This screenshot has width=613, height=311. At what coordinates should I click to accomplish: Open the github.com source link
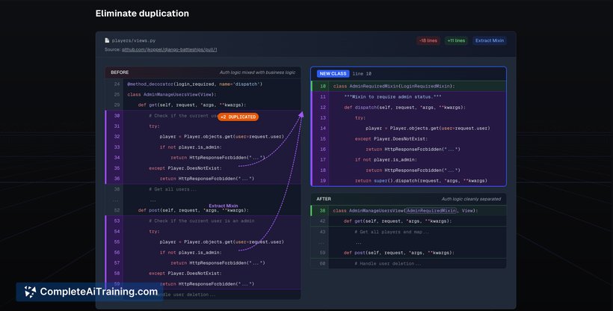pos(169,49)
